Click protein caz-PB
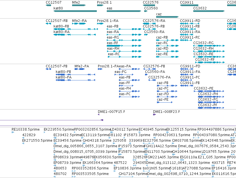236x178 pixels. (163, 83)
